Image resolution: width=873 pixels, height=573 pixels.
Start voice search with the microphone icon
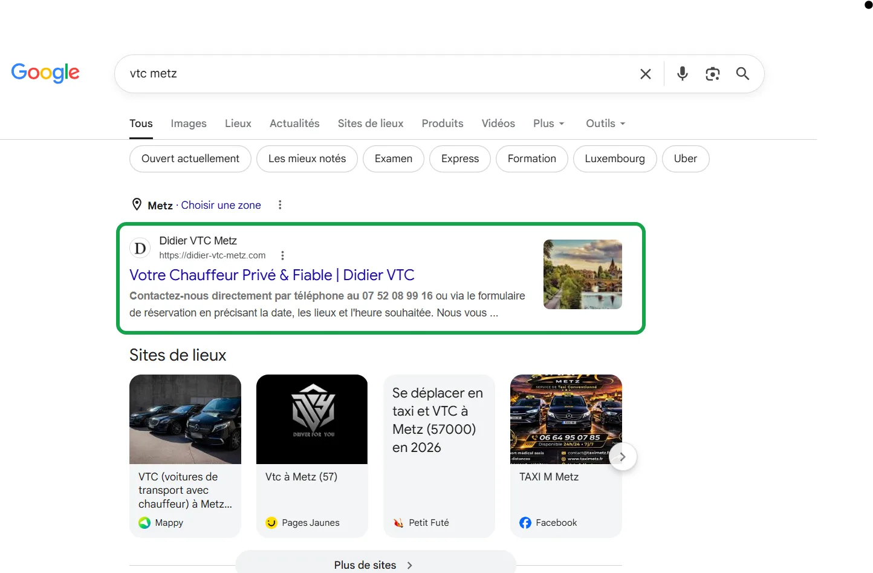683,74
